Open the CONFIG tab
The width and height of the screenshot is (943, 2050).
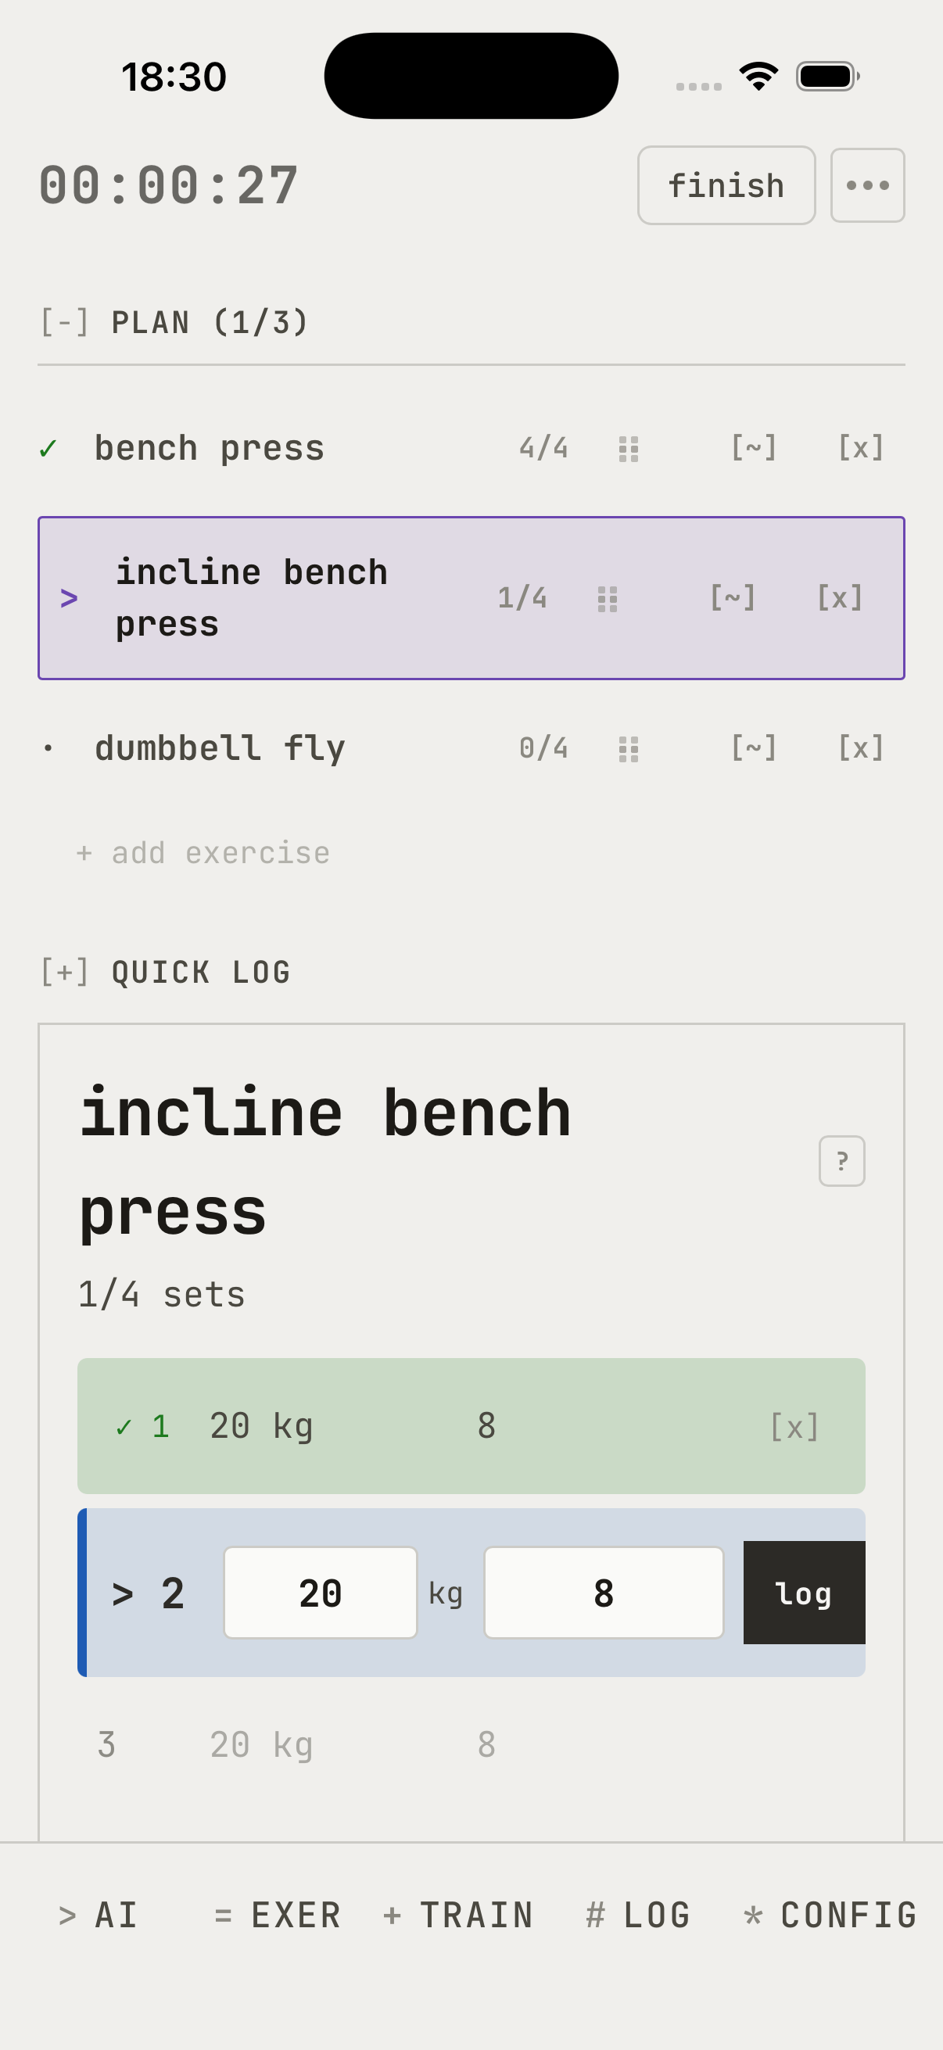tap(830, 1916)
